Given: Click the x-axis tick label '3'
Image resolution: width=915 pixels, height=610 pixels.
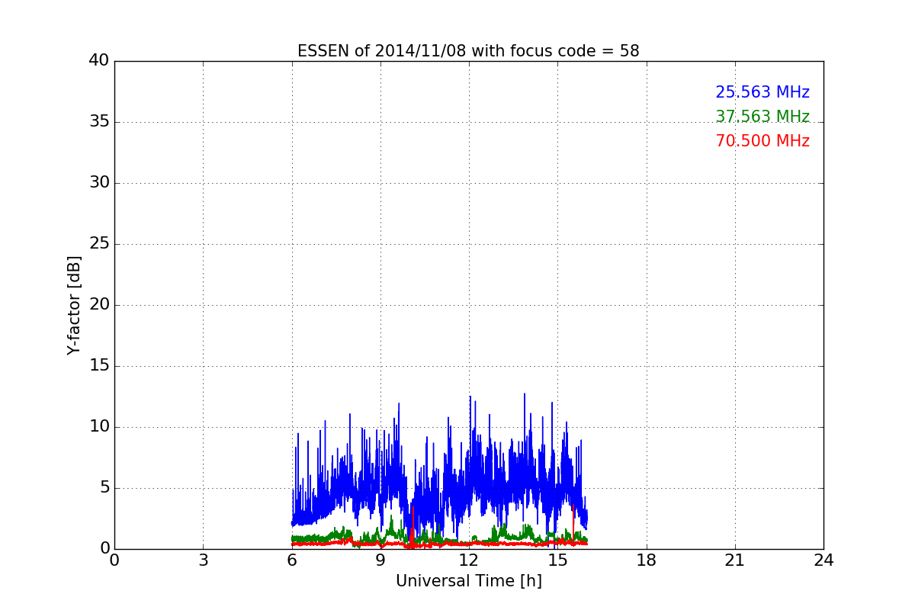Looking at the screenshot, I should point(203,560).
